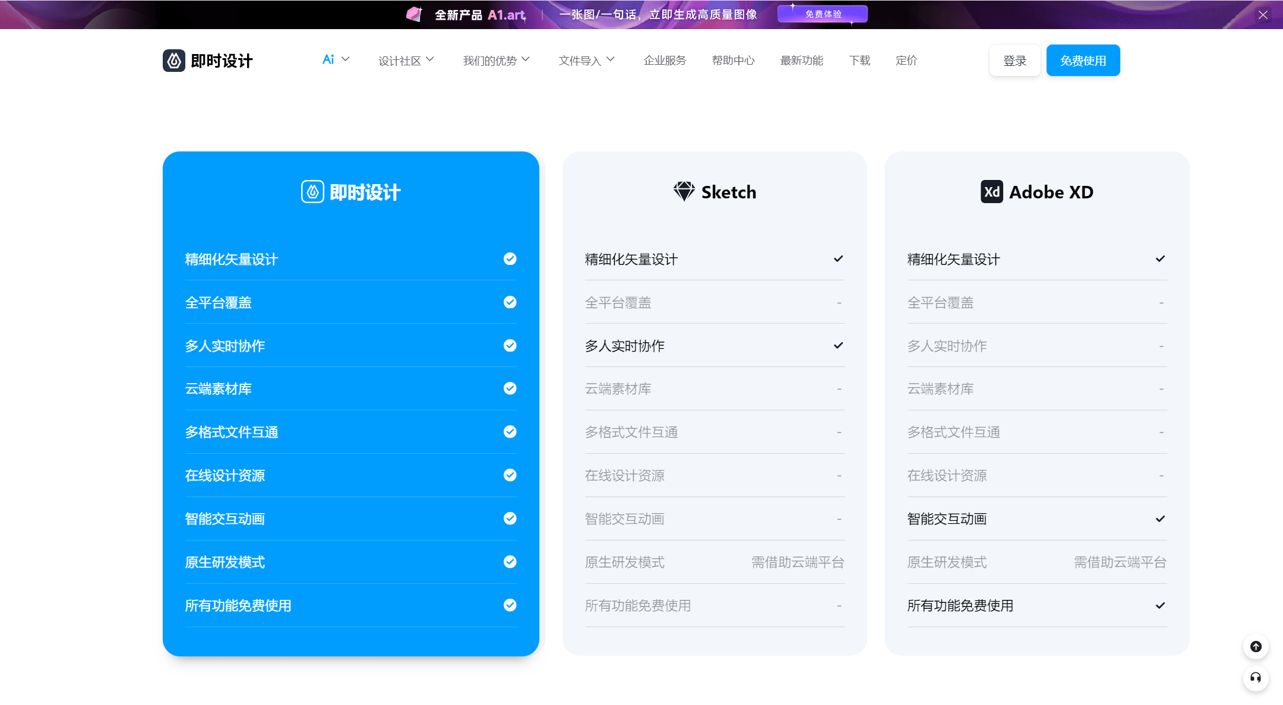This screenshot has width=1283, height=705.
Task: Click check icon for 多格式文件互通 in 即时设计
Action: tap(510, 432)
